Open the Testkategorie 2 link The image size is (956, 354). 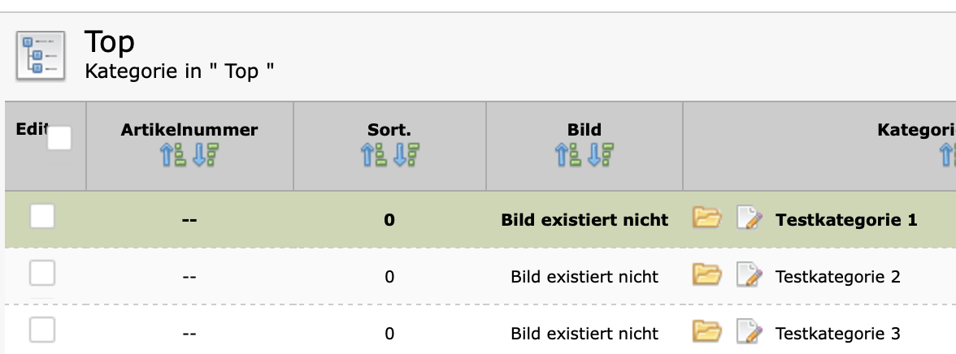[x=837, y=276]
